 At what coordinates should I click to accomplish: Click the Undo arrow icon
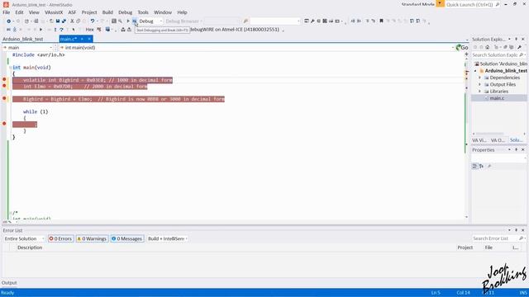[x=92, y=21]
